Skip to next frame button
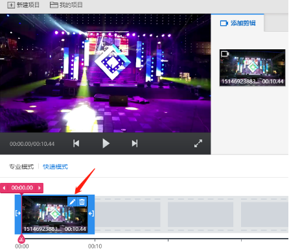 click(135, 143)
